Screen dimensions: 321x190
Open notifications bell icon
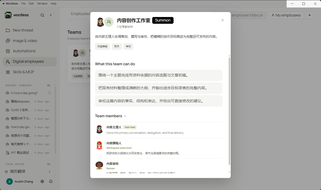(x=51, y=181)
